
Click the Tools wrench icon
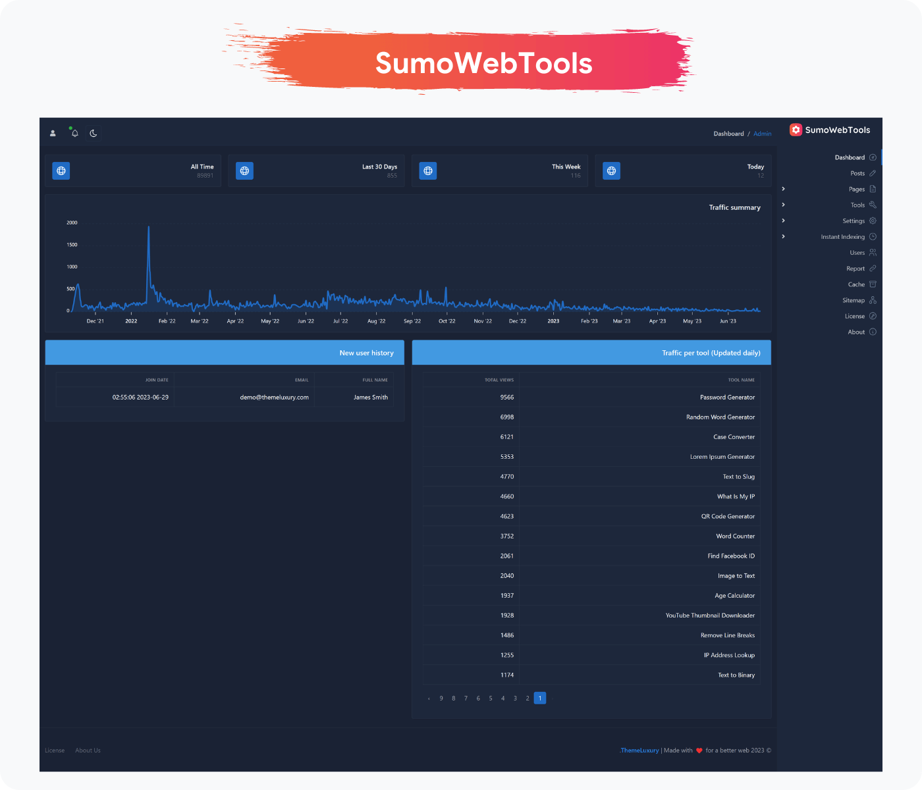click(x=873, y=205)
